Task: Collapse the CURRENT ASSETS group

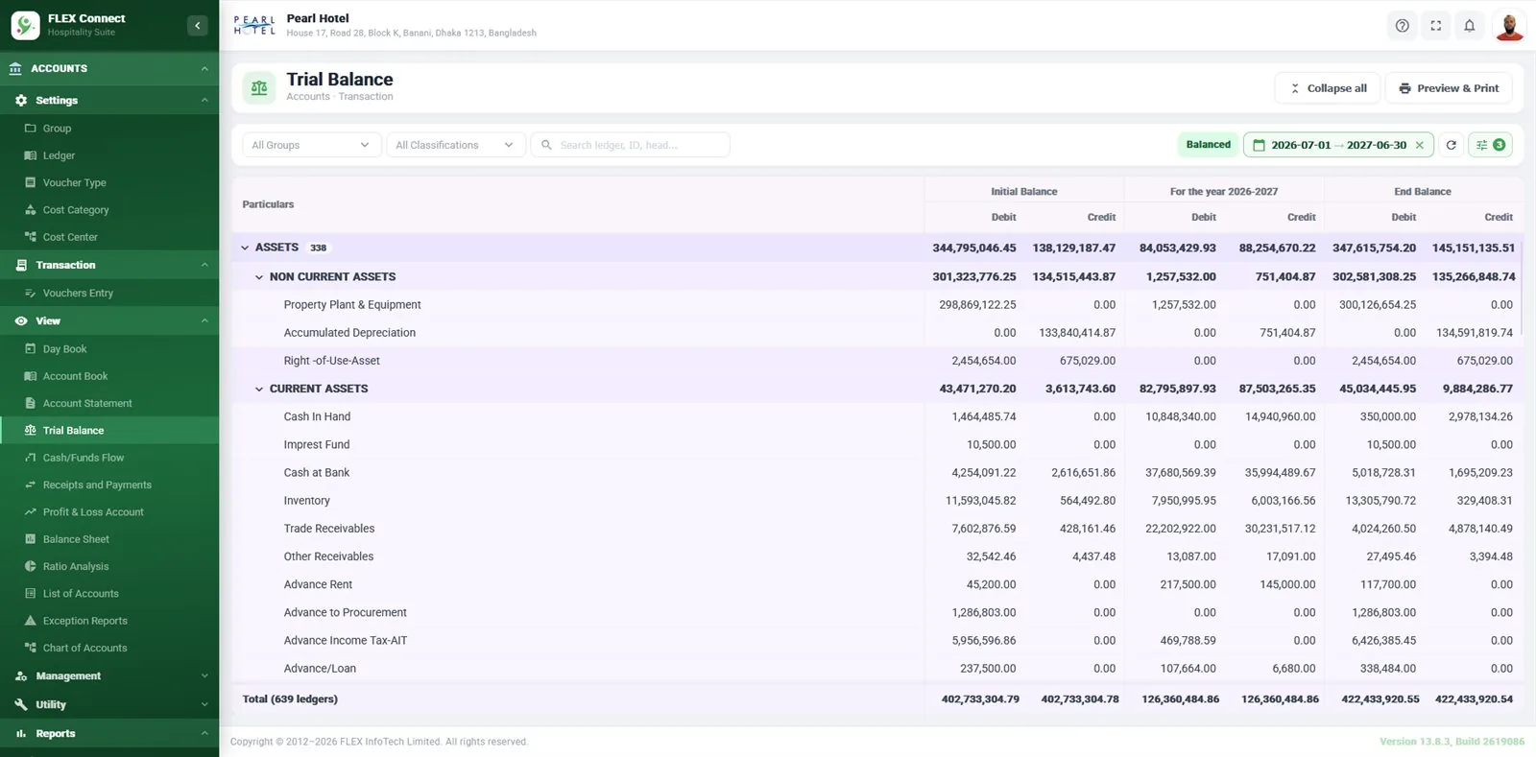Action: click(259, 389)
